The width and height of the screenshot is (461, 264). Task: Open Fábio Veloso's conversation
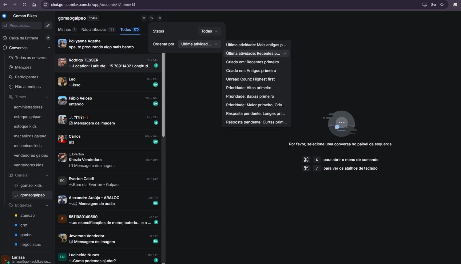[x=108, y=101]
